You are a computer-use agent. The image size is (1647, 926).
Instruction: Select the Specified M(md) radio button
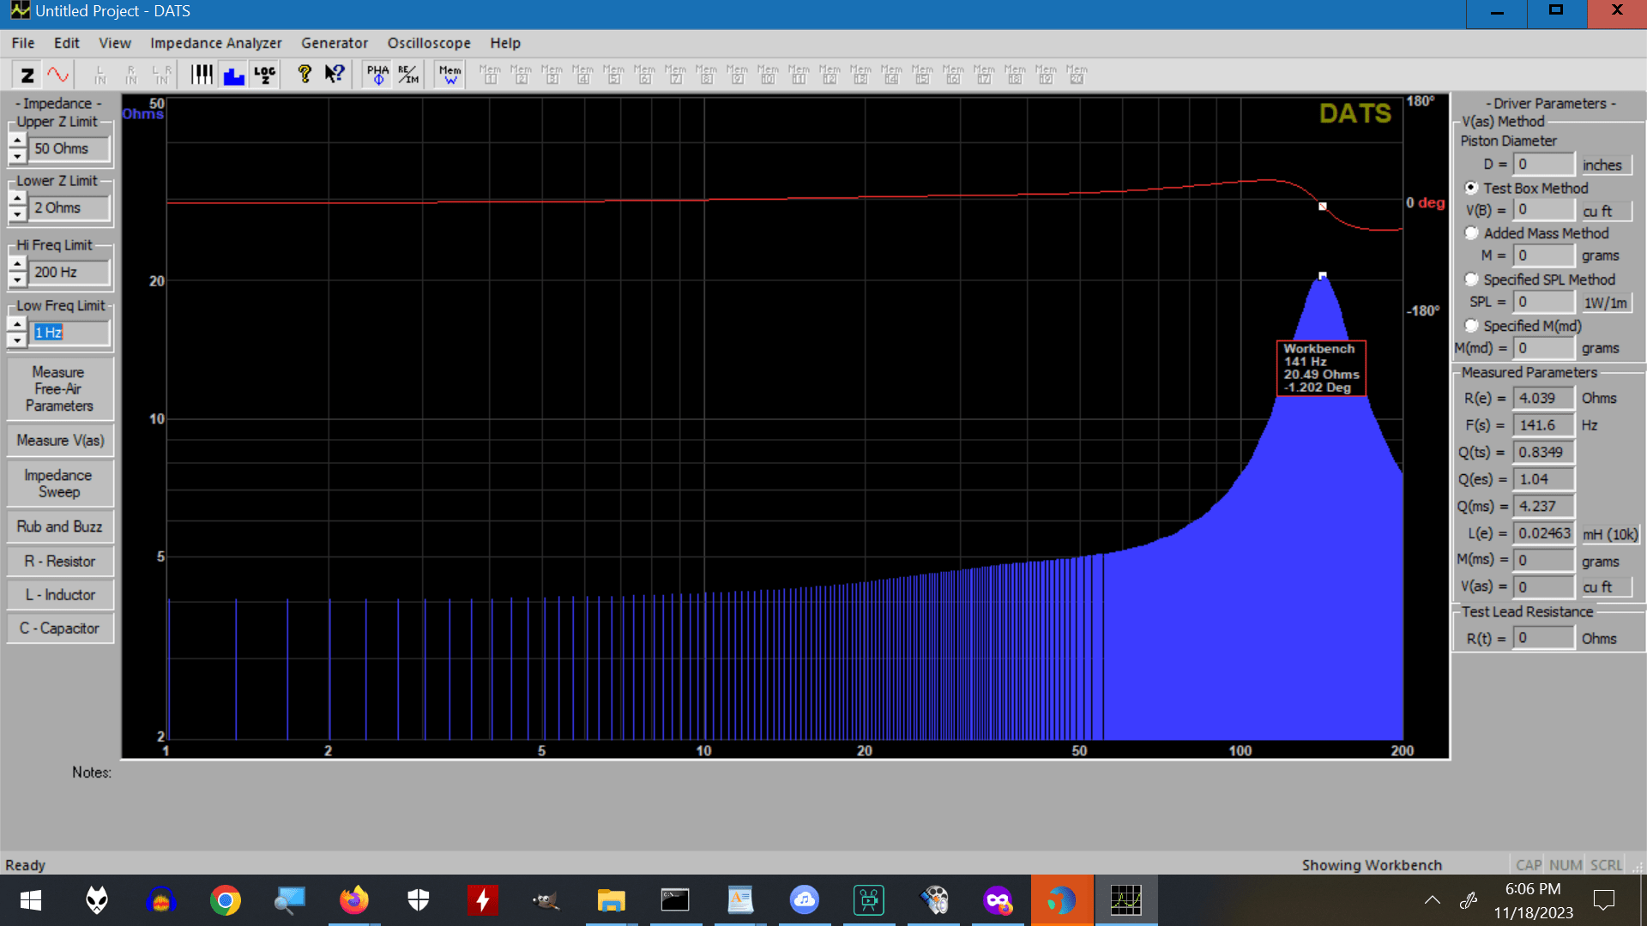click(x=1471, y=326)
